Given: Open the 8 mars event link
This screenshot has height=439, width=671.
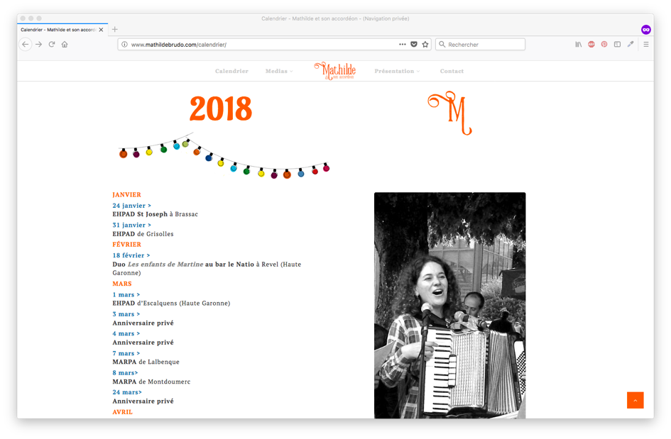Looking at the screenshot, I should 126,373.
